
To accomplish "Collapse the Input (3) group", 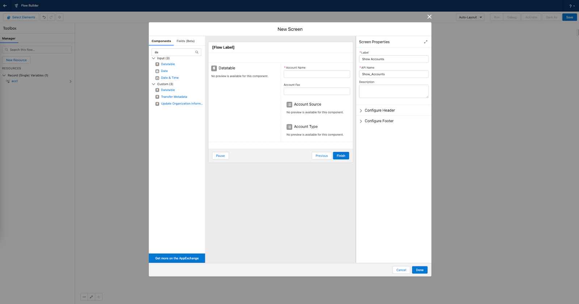I will (153, 58).
